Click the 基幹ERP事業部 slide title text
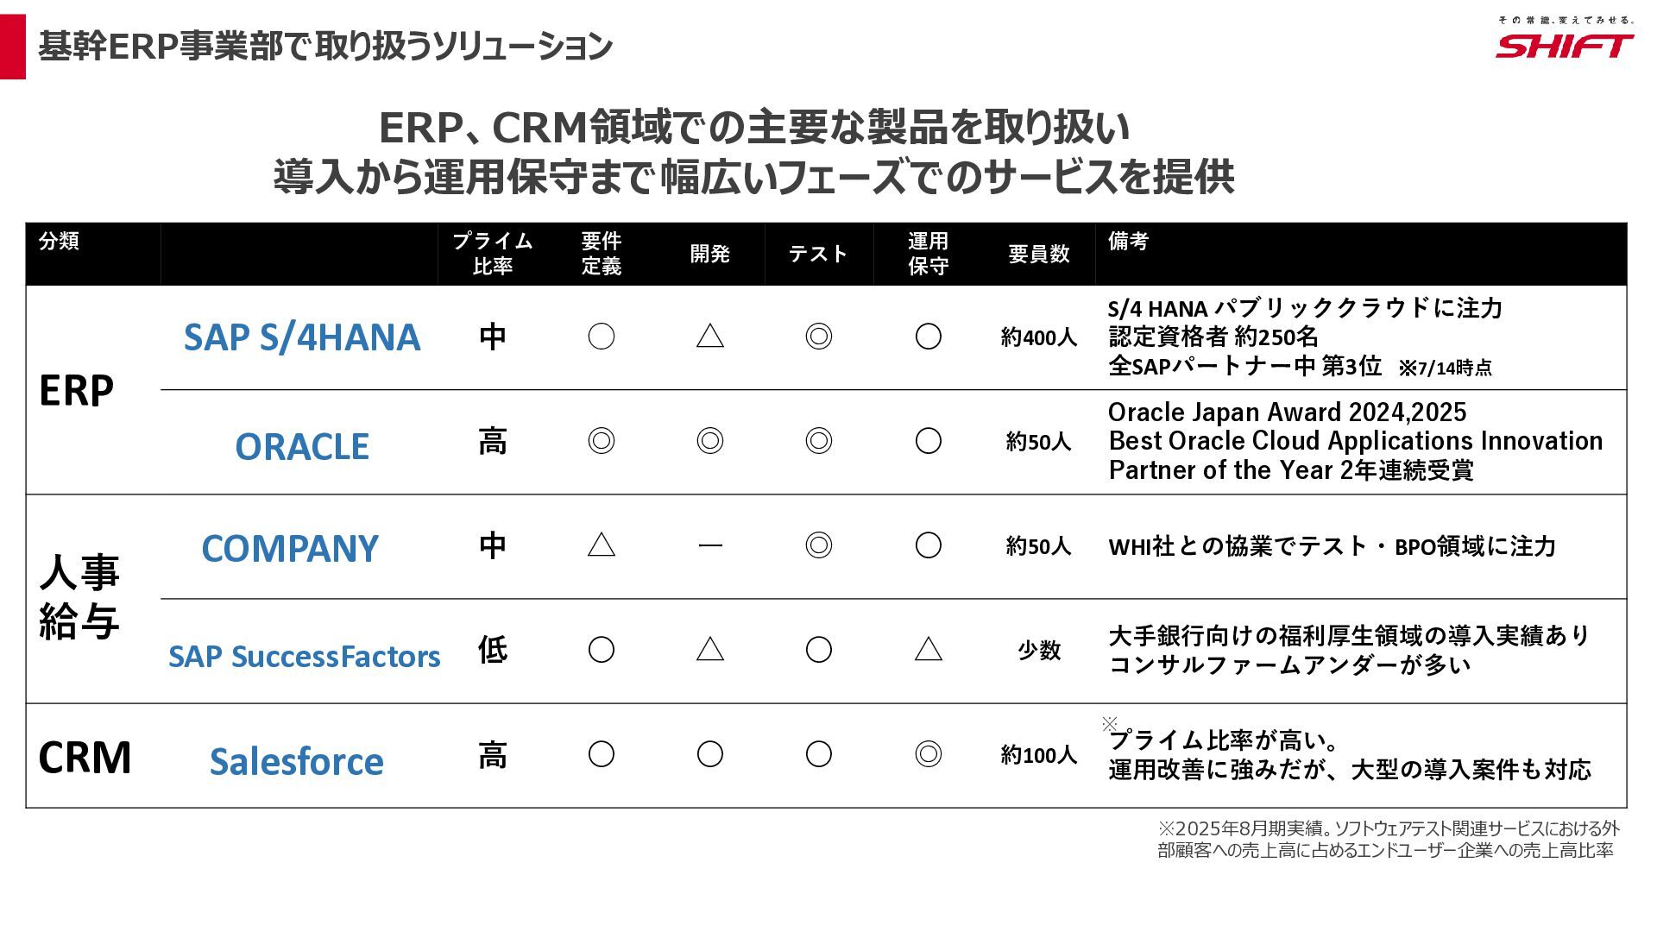The height and width of the screenshot is (932, 1657). coord(325,47)
